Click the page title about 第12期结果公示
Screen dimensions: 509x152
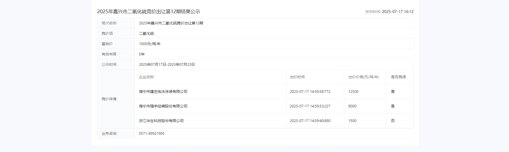click(x=148, y=12)
